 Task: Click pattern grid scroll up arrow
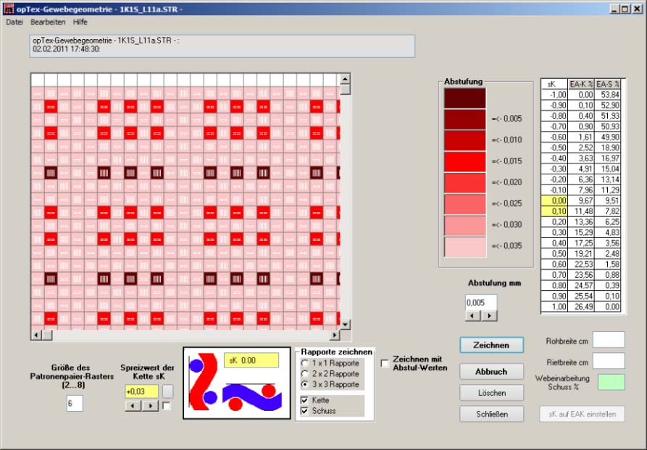click(x=346, y=78)
